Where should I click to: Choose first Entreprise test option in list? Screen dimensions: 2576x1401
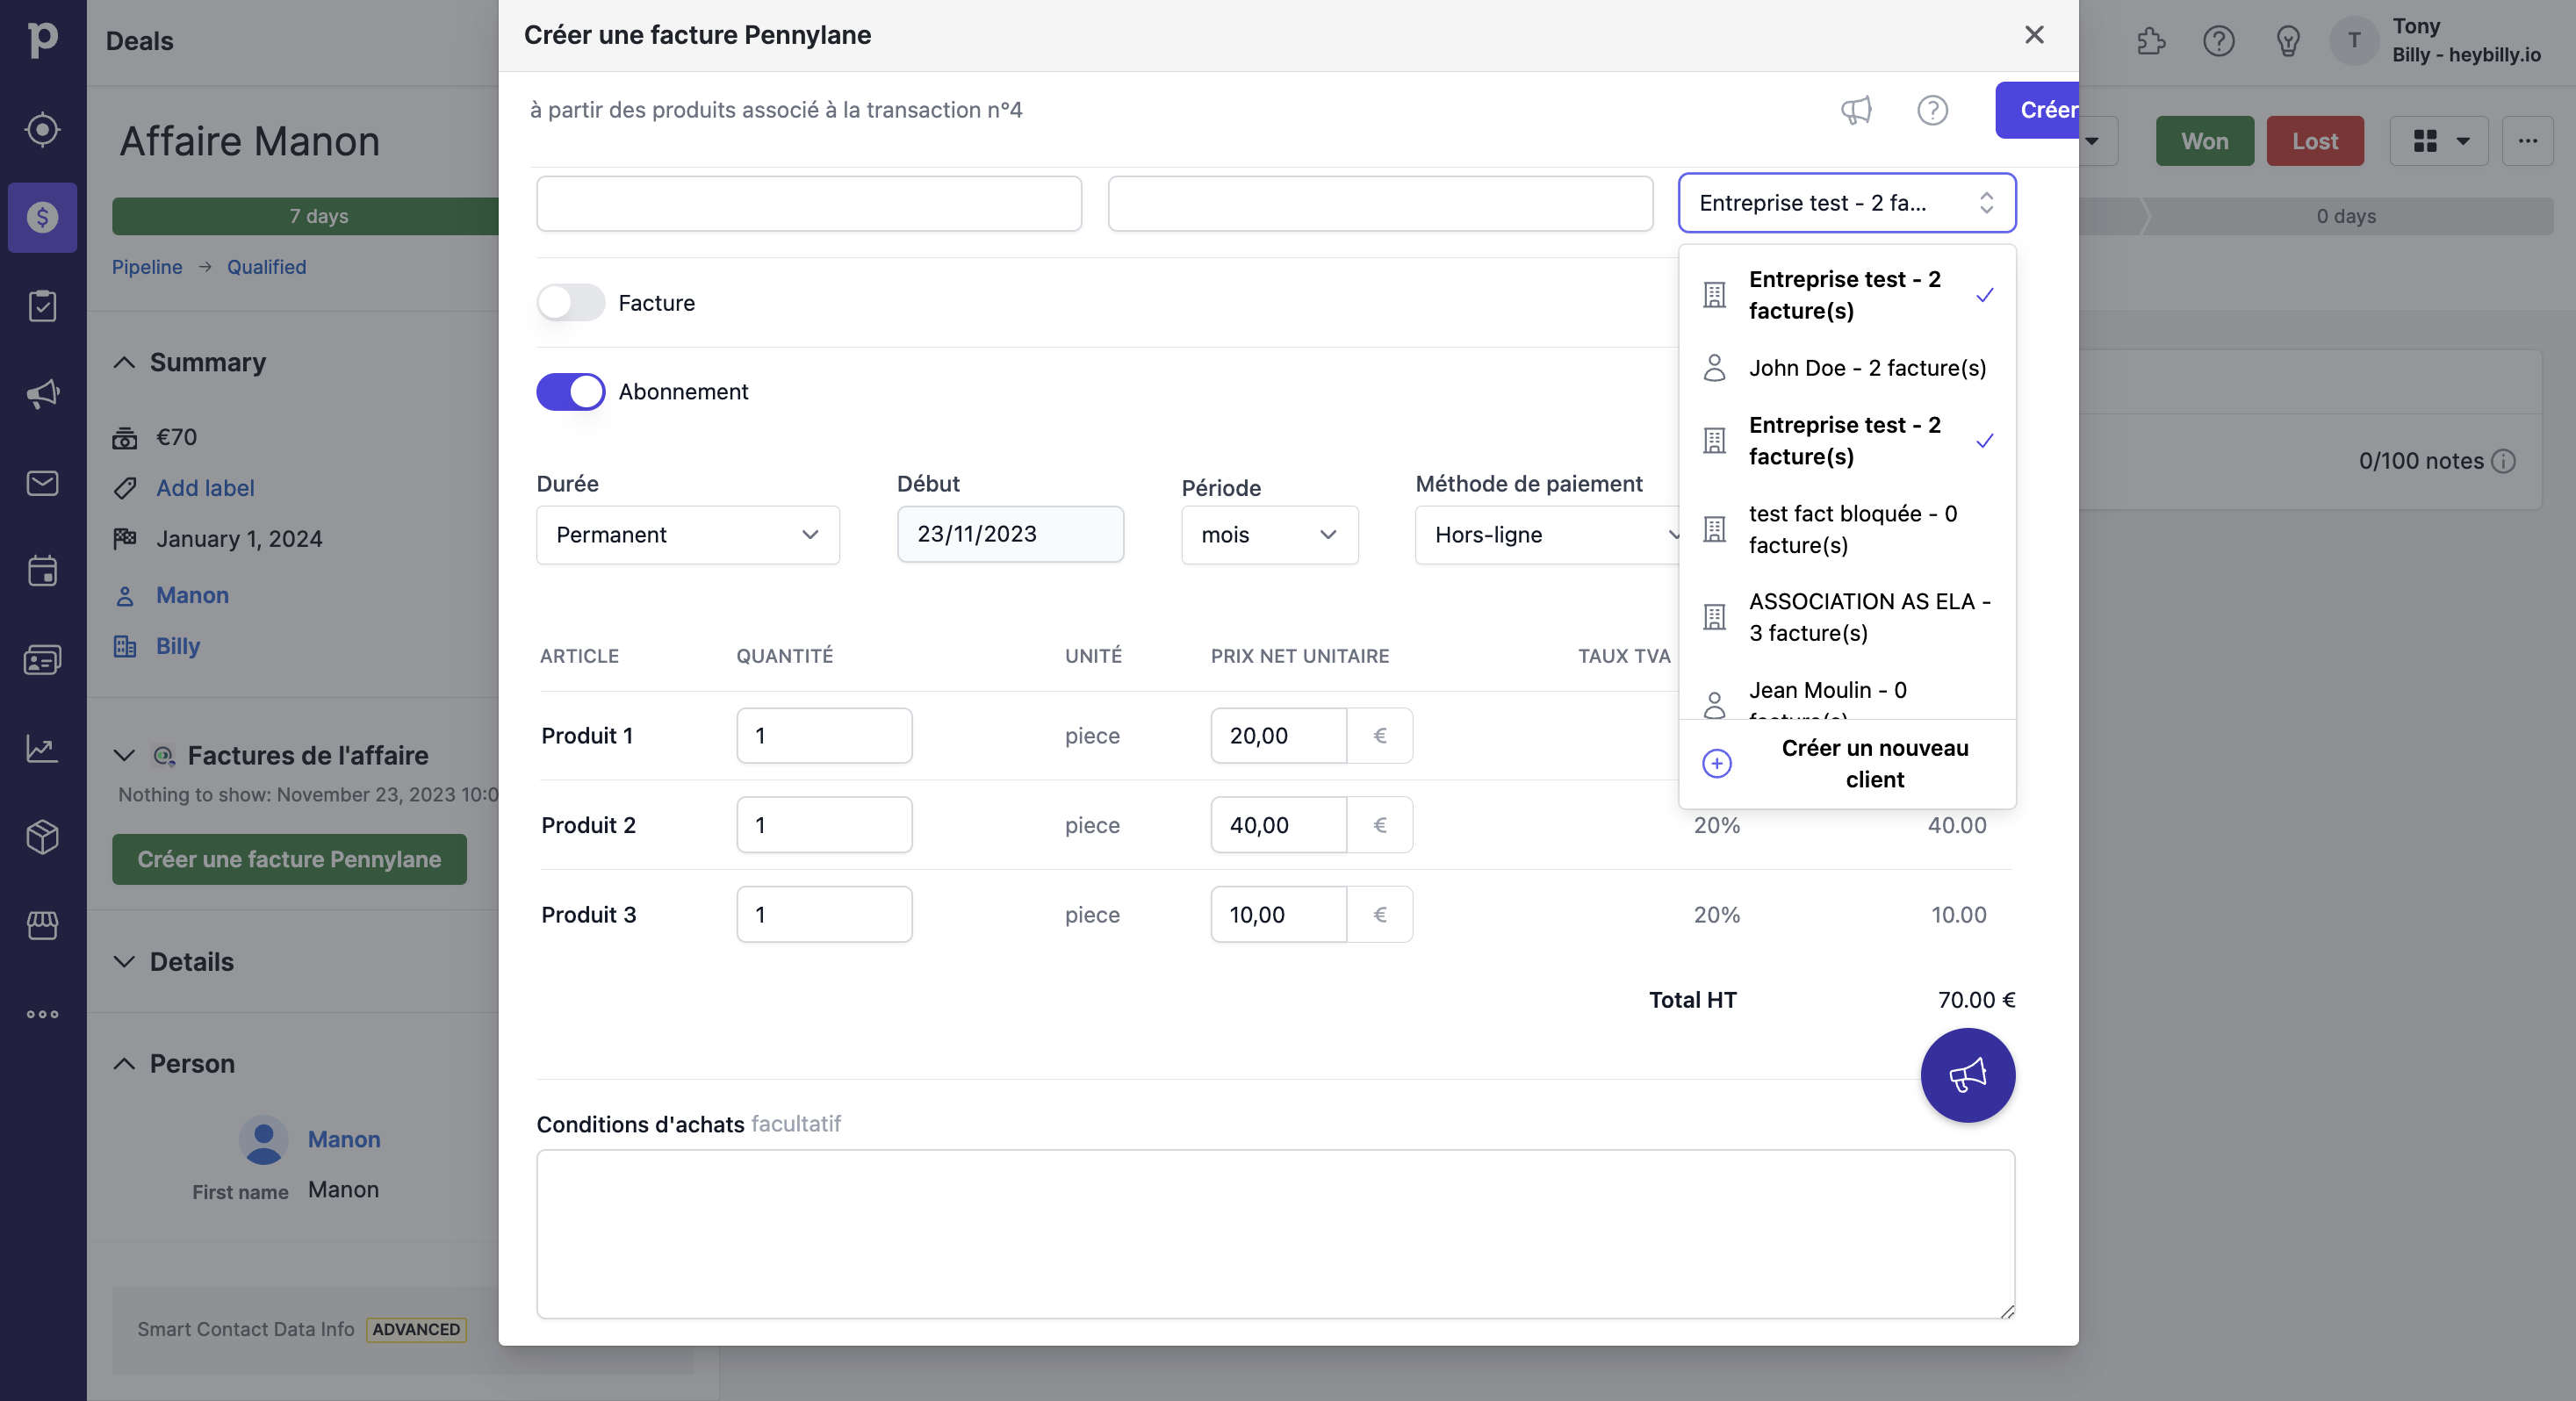point(1846,295)
